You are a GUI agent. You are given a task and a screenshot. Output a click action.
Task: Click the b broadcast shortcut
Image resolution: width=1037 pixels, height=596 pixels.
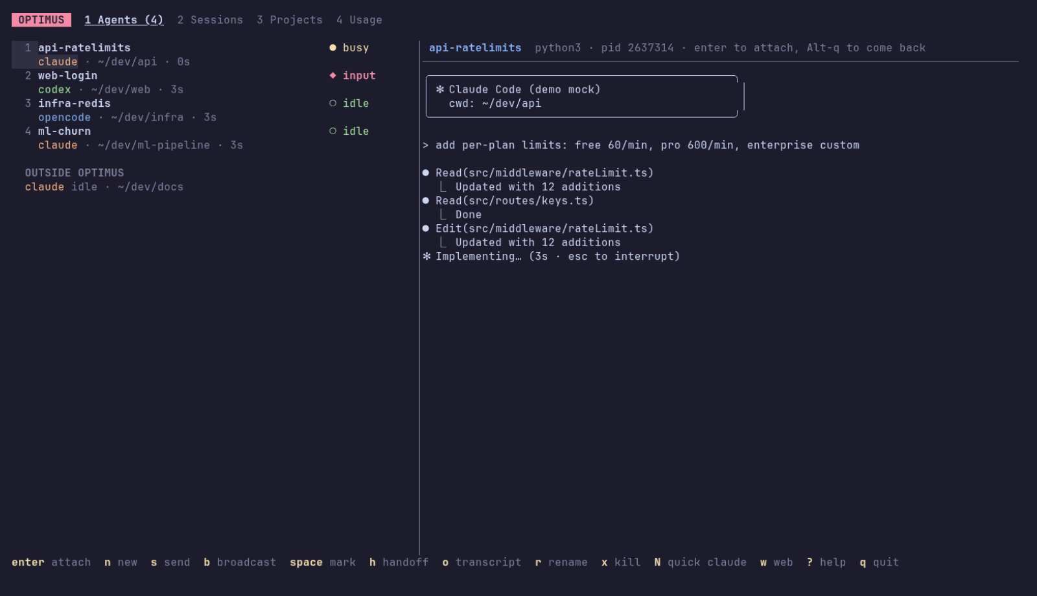[240, 562]
